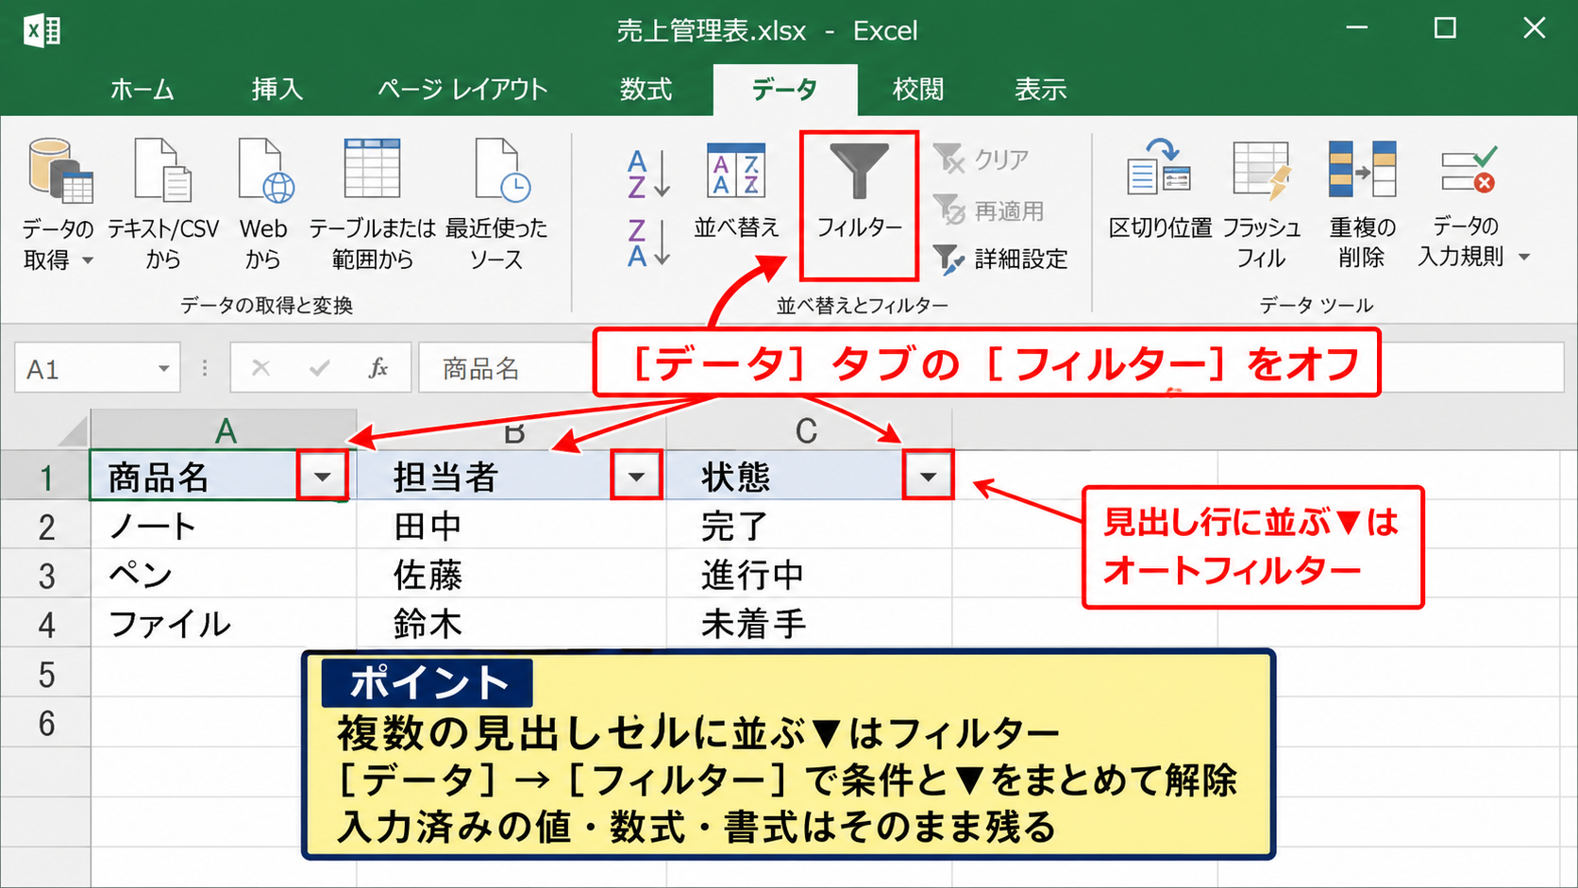Select cell containing 未着手
This screenshot has width=1578, height=888.
(x=809, y=624)
